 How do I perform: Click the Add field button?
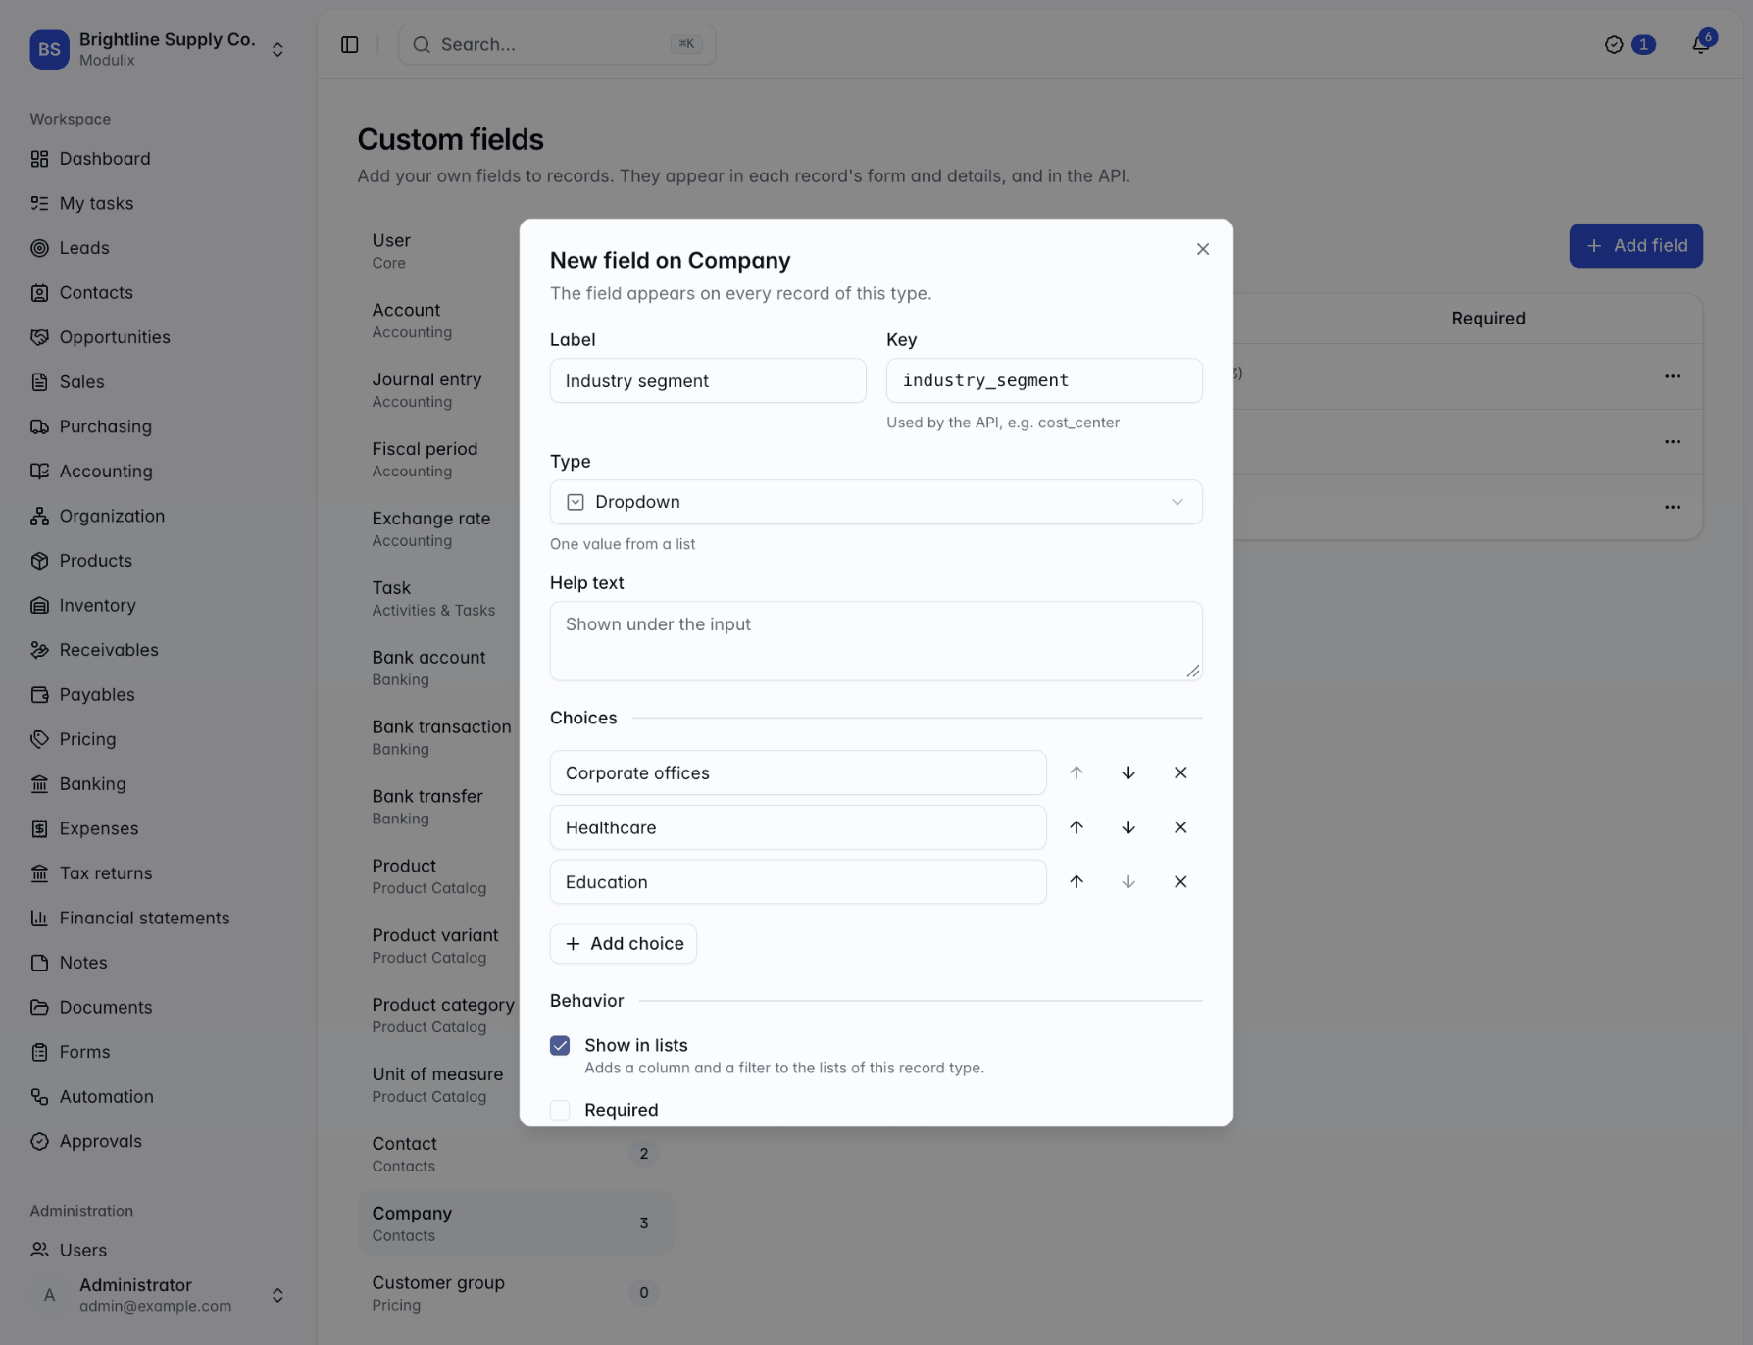pos(1635,246)
